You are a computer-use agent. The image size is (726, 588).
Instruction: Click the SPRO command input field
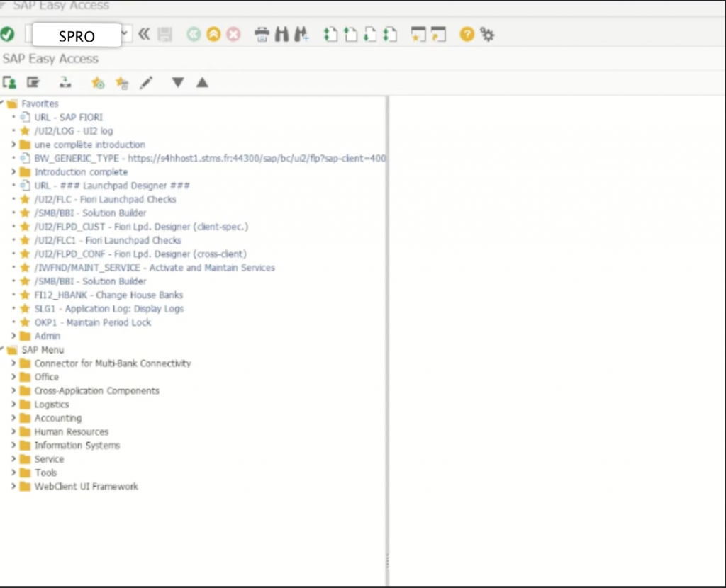tap(76, 35)
